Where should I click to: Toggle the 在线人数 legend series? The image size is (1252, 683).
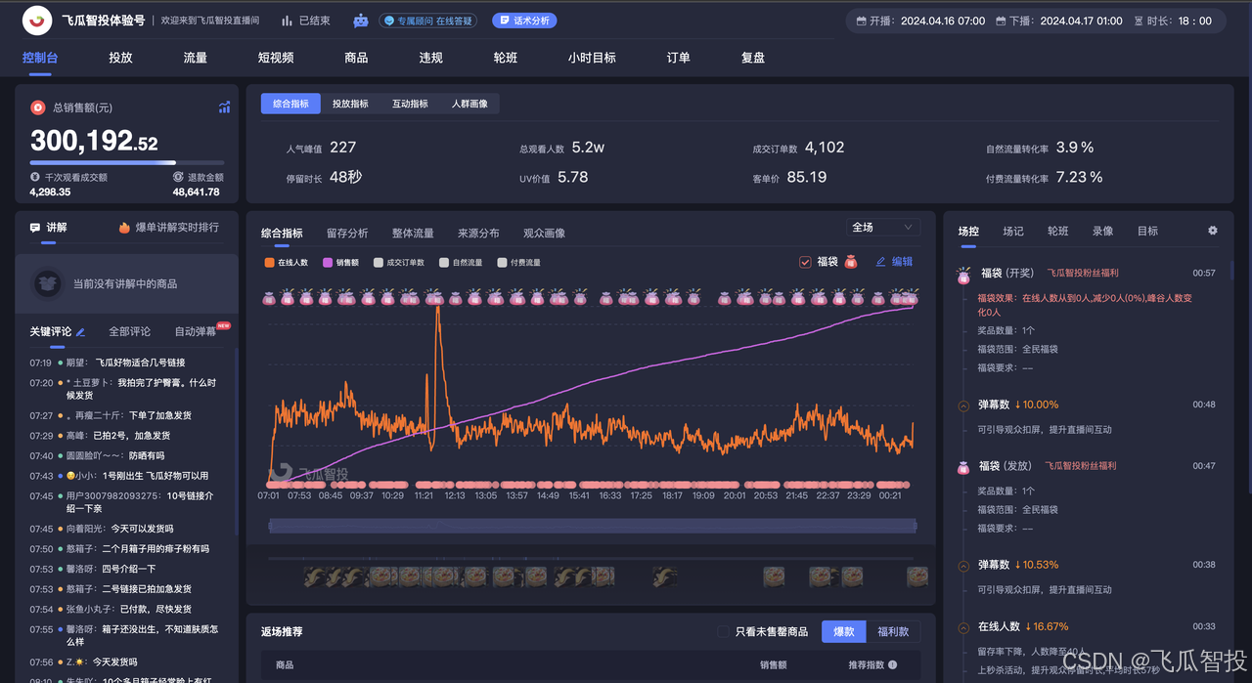pos(287,262)
